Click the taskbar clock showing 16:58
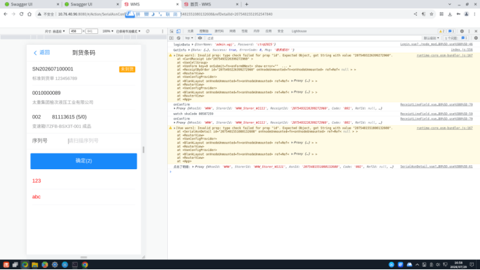This screenshot has height=270, width=480. tap(458, 265)
